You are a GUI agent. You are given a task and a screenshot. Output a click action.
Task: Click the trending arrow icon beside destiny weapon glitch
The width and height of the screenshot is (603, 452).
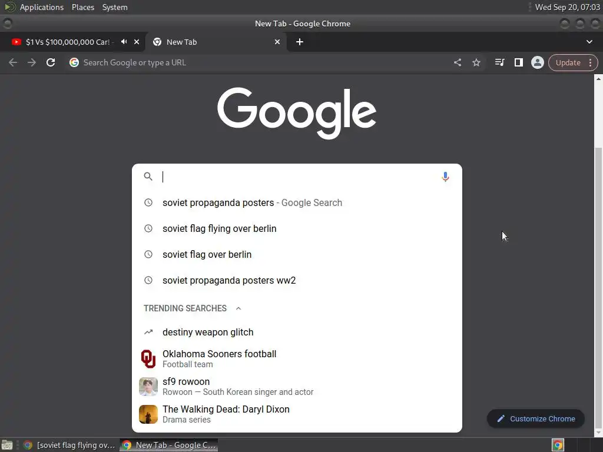(x=148, y=332)
